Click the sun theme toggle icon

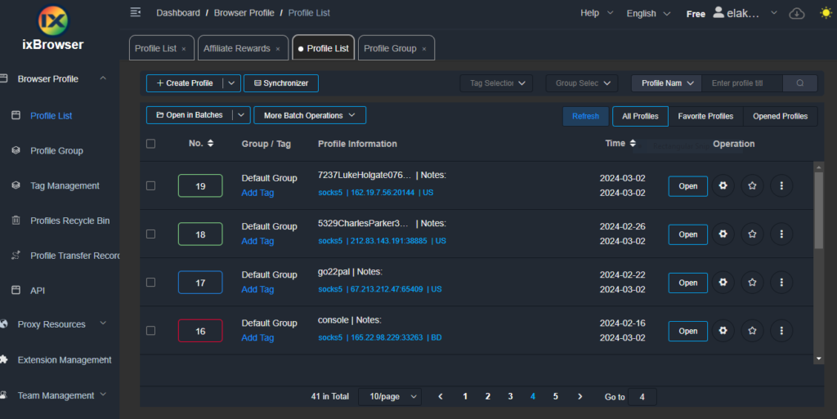(824, 13)
